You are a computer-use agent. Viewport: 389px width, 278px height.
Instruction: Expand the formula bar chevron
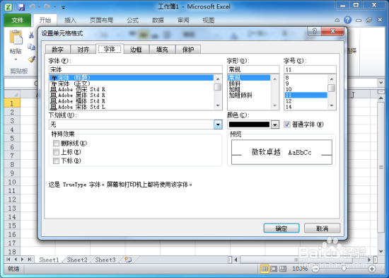381,83
